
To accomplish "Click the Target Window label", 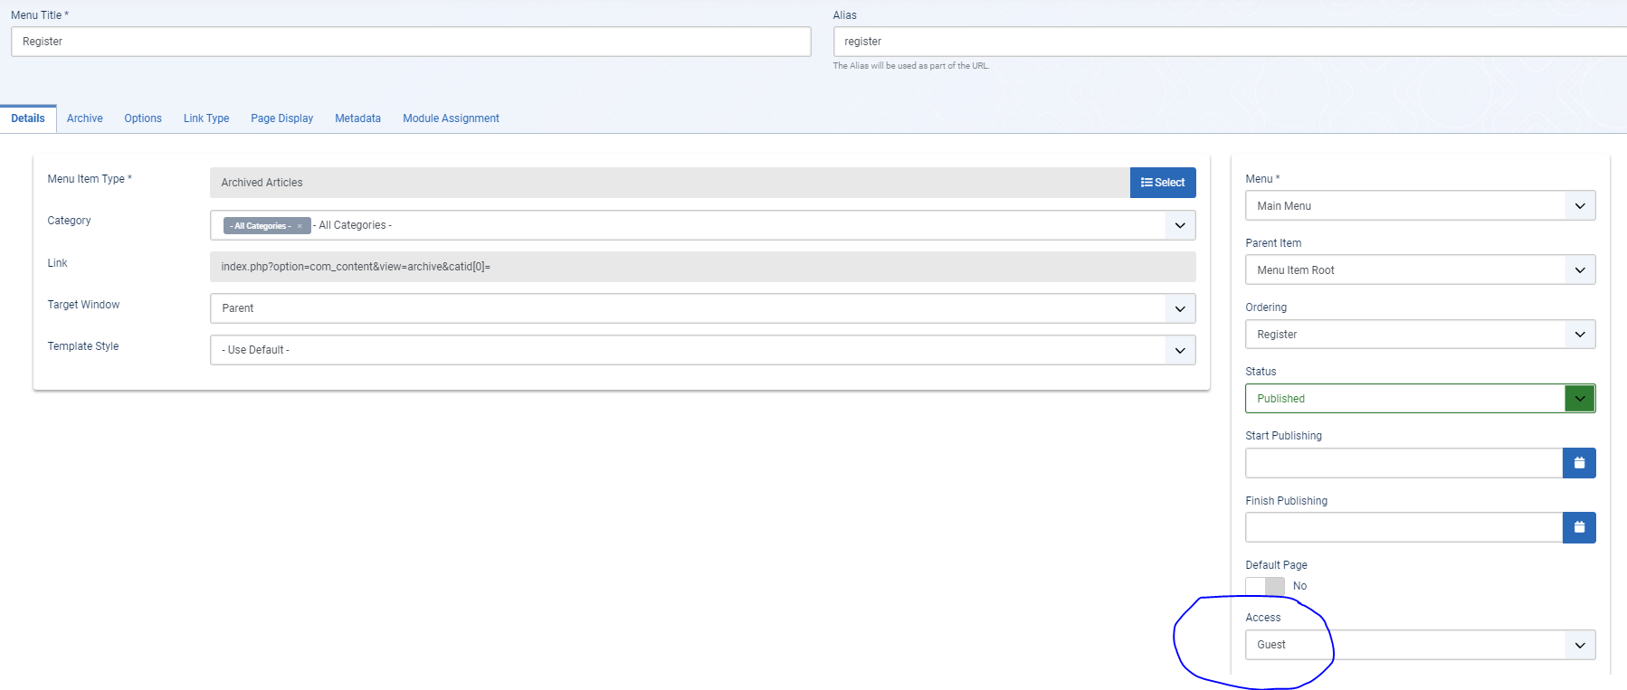I will 83,305.
